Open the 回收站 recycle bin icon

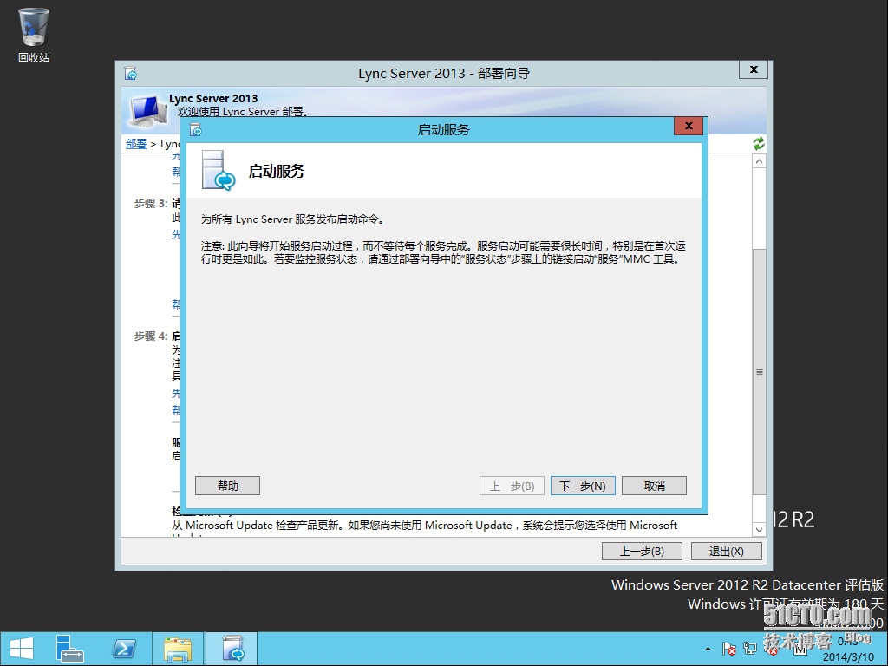[34, 35]
